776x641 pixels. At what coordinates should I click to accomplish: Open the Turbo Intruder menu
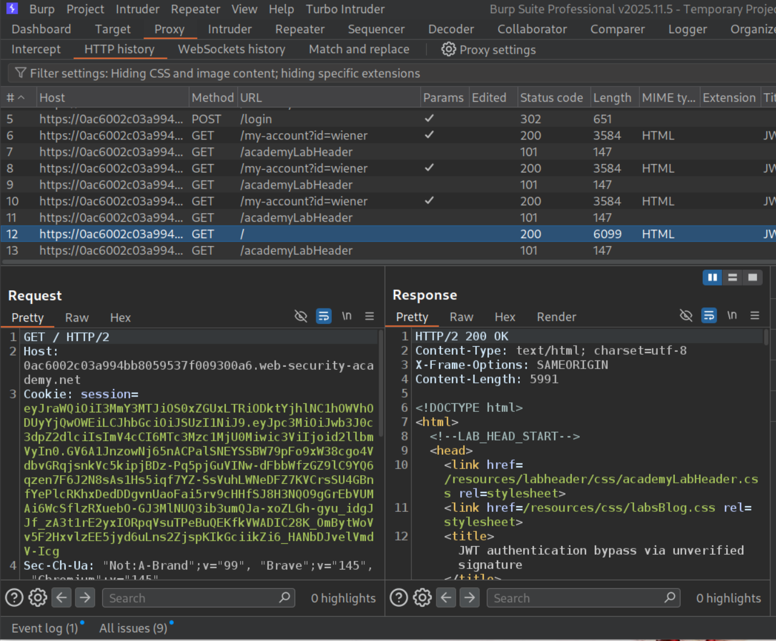coord(345,9)
